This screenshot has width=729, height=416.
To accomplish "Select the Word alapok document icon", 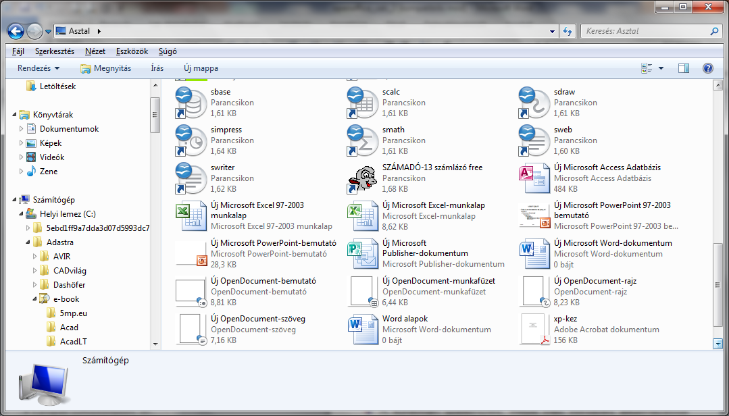I will 362,330.
